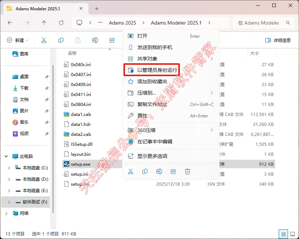Collapse This PC (此电脑) tree node
The height and width of the screenshot is (239, 299).
click(6, 156)
